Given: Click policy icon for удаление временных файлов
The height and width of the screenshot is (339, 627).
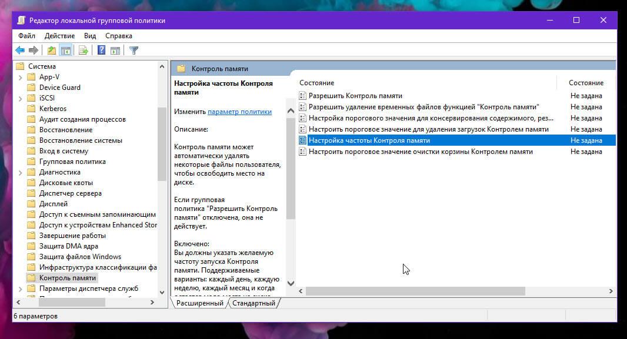Looking at the screenshot, I should pyautogui.click(x=303, y=107).
